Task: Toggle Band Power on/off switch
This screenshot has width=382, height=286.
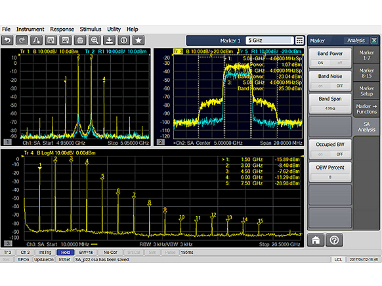Action: [x=330, y=63]
